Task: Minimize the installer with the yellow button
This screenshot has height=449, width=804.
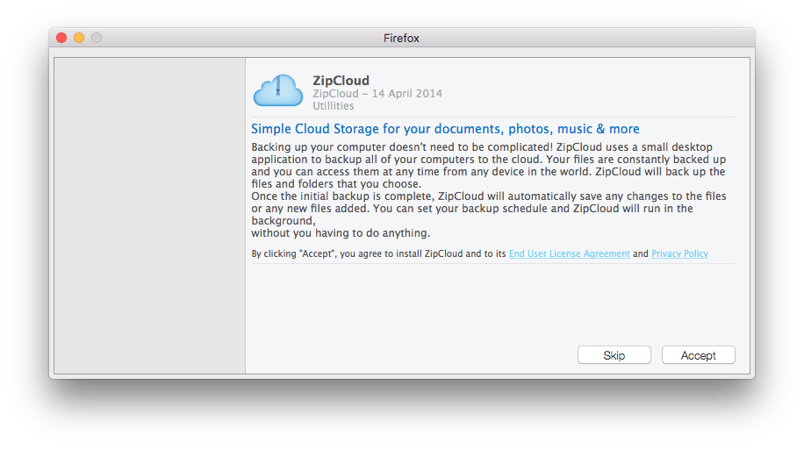Action: click(x=79, y=38)
